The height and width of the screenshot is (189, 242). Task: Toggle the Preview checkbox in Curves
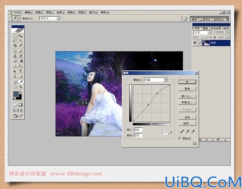coord(180,138)
